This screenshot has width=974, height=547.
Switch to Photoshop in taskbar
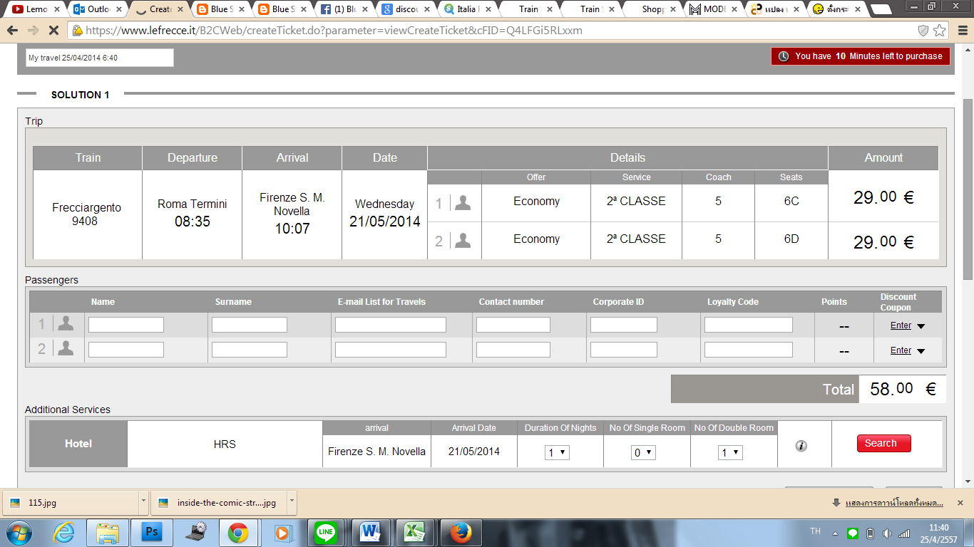(x=151, y=532)
